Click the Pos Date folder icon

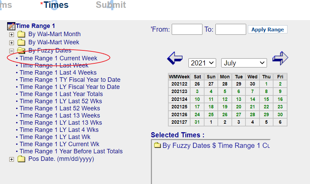(x=21, y=159)
